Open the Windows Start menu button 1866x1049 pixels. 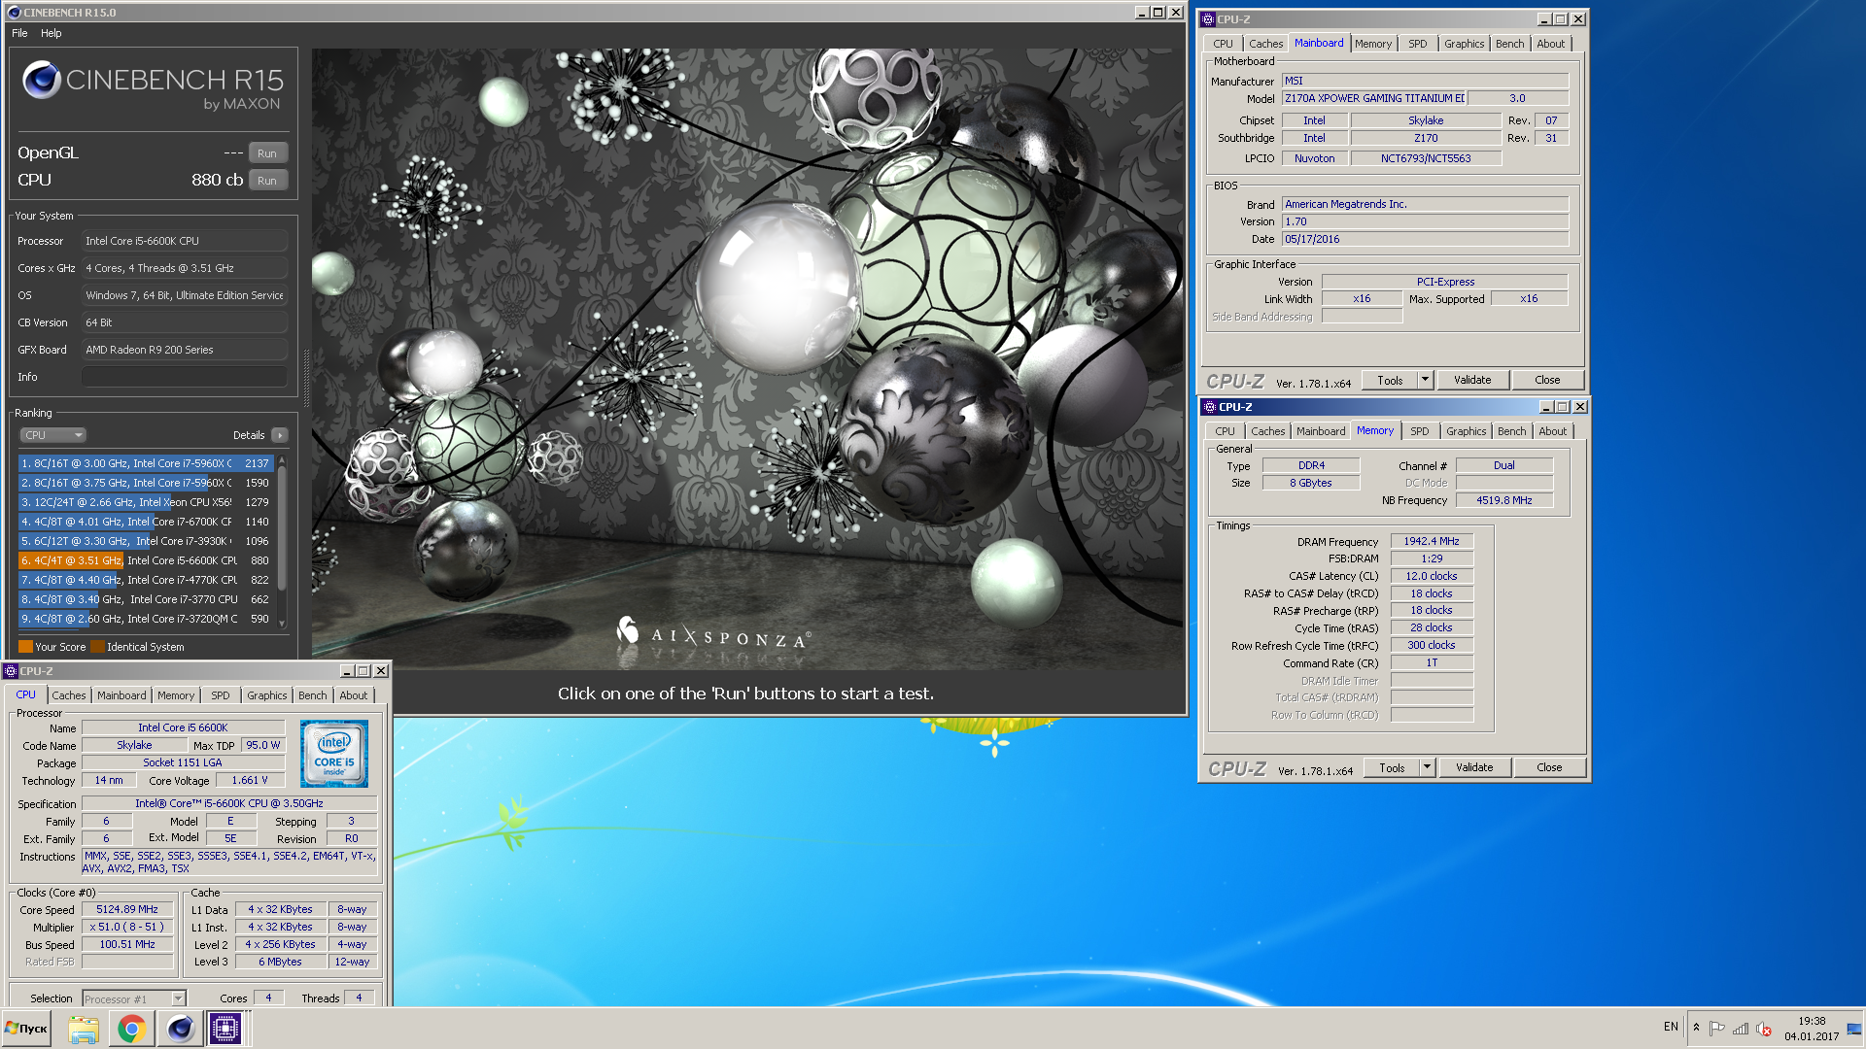click(27, 1029)
